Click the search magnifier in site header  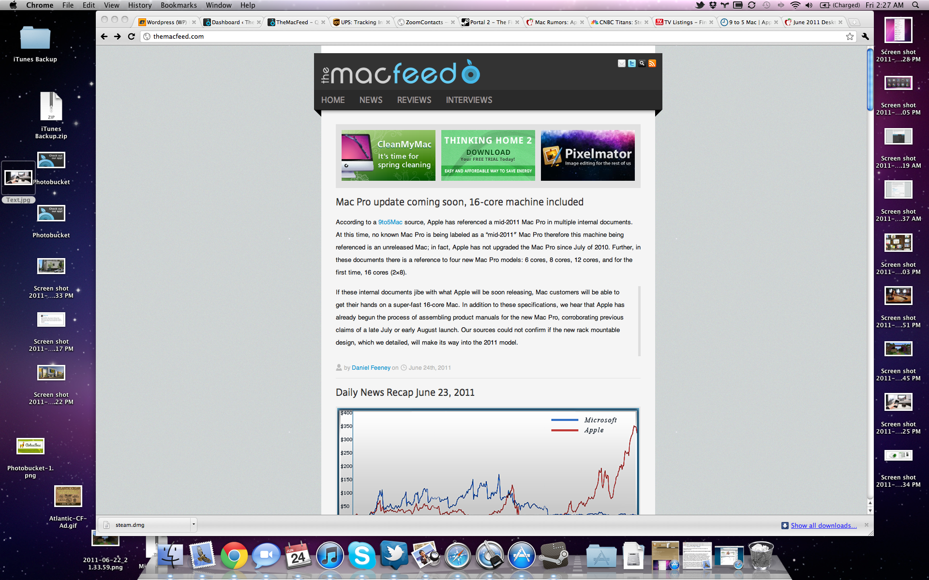tap(642, 63)
